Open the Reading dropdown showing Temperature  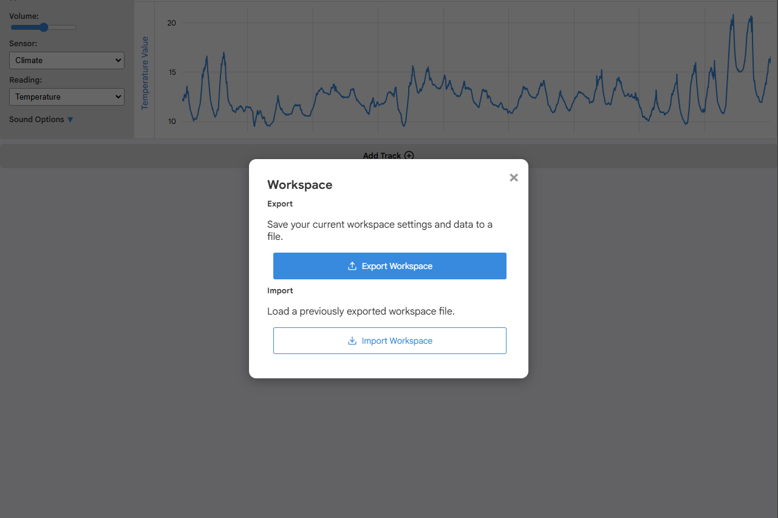pyautogui.click(x=67, y=97)
